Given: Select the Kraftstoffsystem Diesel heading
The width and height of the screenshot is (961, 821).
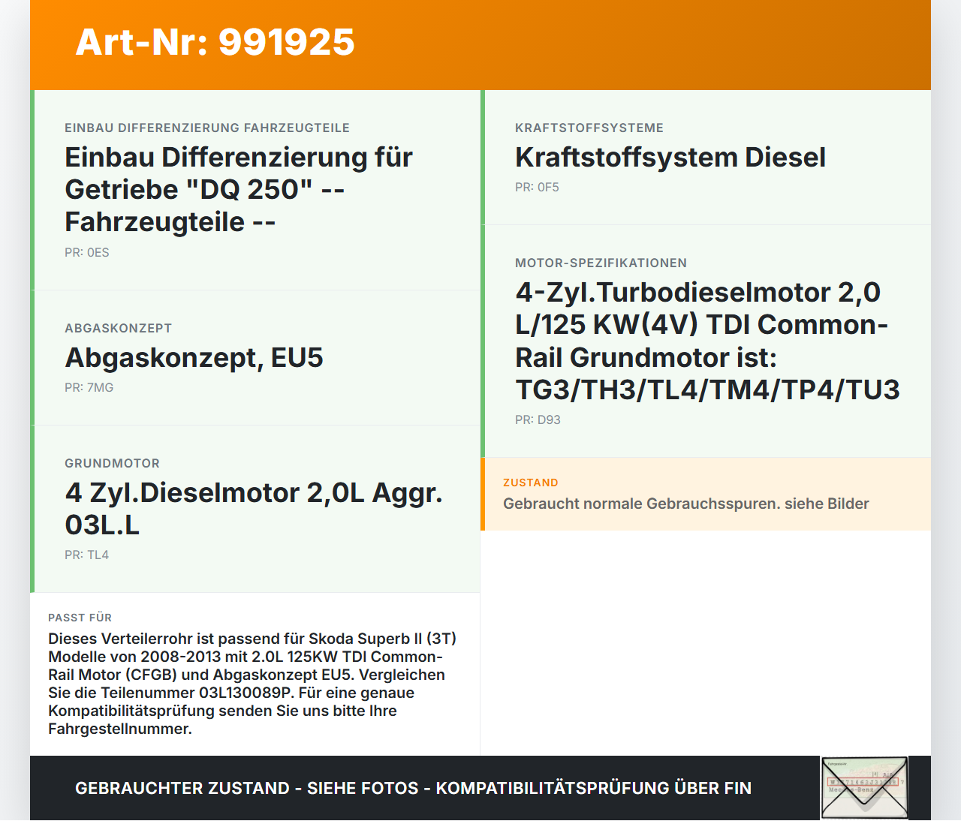Looking at the screenshot, I should coord(670,158).
